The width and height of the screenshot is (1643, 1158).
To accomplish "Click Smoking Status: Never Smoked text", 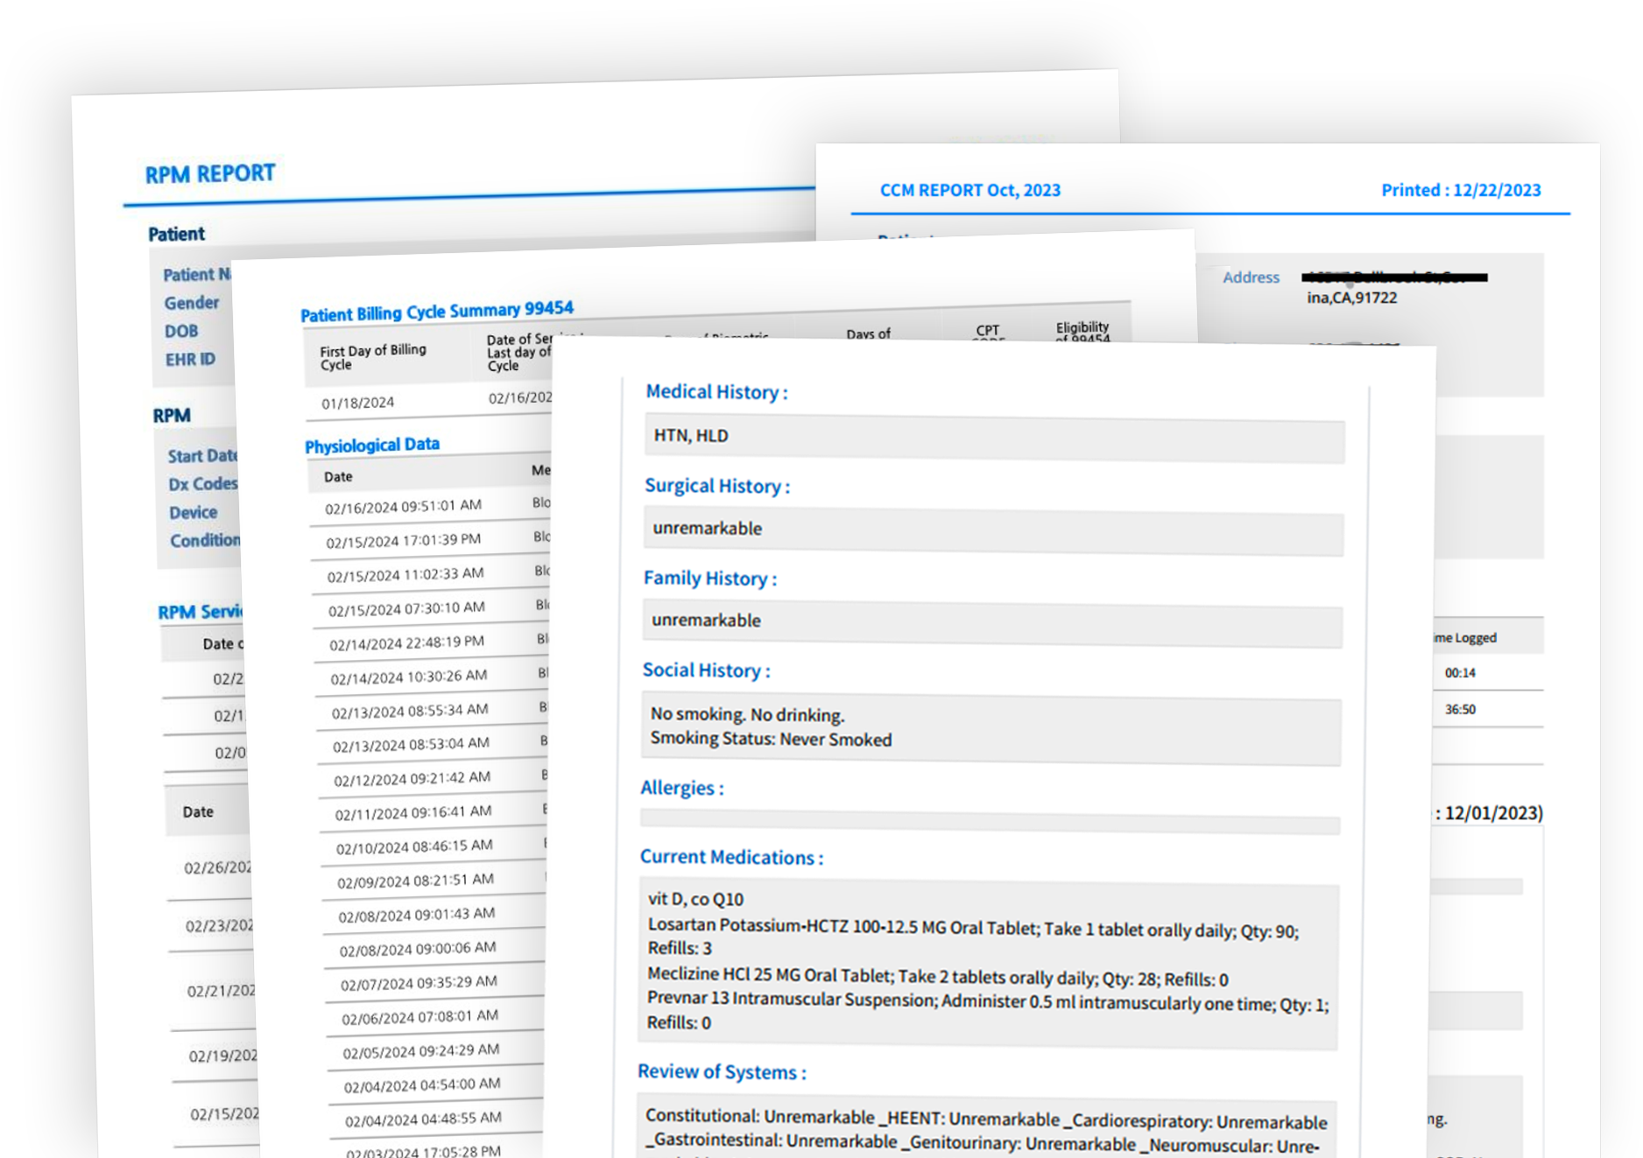I will click(x=771, y=739).
